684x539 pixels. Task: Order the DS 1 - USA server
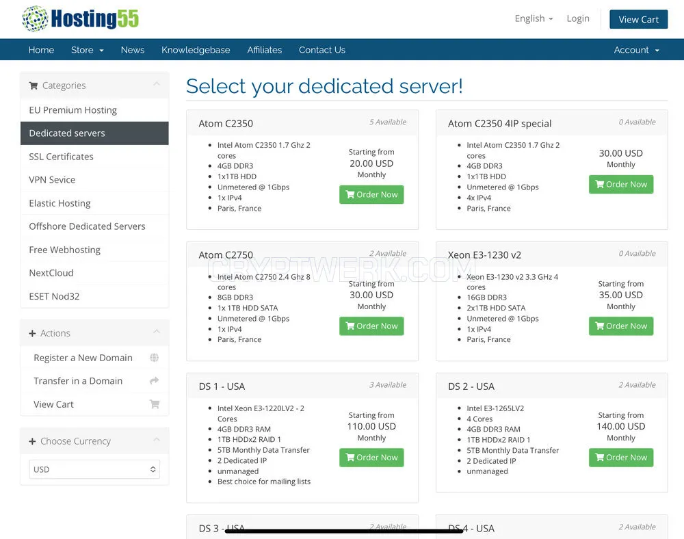[371, 458]
